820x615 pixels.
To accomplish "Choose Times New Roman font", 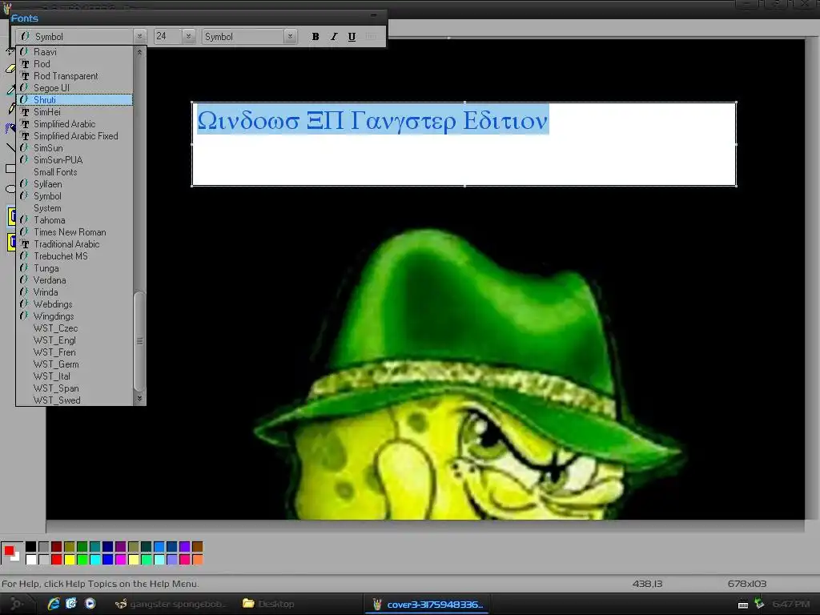I will (x=74, y=232).
